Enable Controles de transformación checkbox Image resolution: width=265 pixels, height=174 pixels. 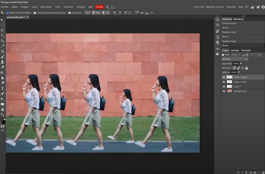click(35, 13)
